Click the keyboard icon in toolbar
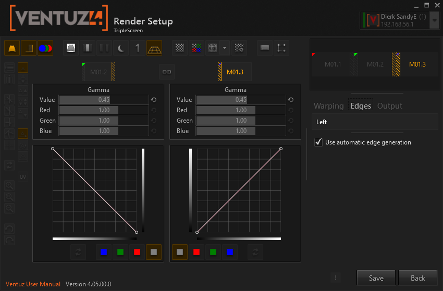 pyautogui.click(x=265, y=48)
